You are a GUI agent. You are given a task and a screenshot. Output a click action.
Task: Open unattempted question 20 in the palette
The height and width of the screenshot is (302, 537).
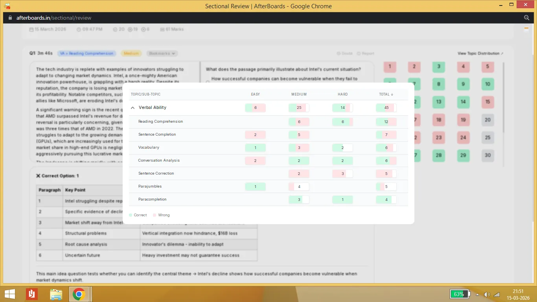[487, 120]
